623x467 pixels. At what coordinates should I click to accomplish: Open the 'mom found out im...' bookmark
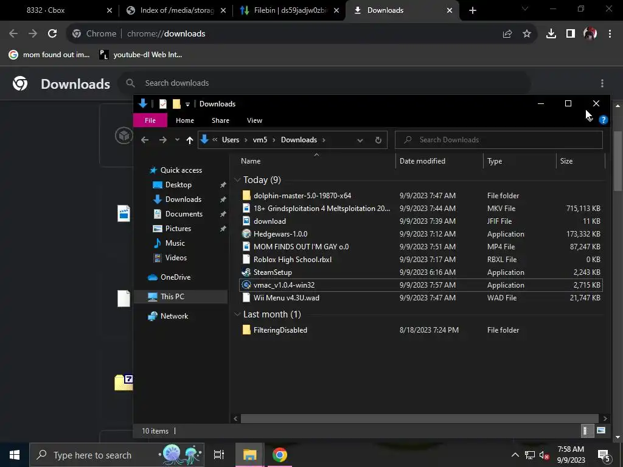(50, 55)
